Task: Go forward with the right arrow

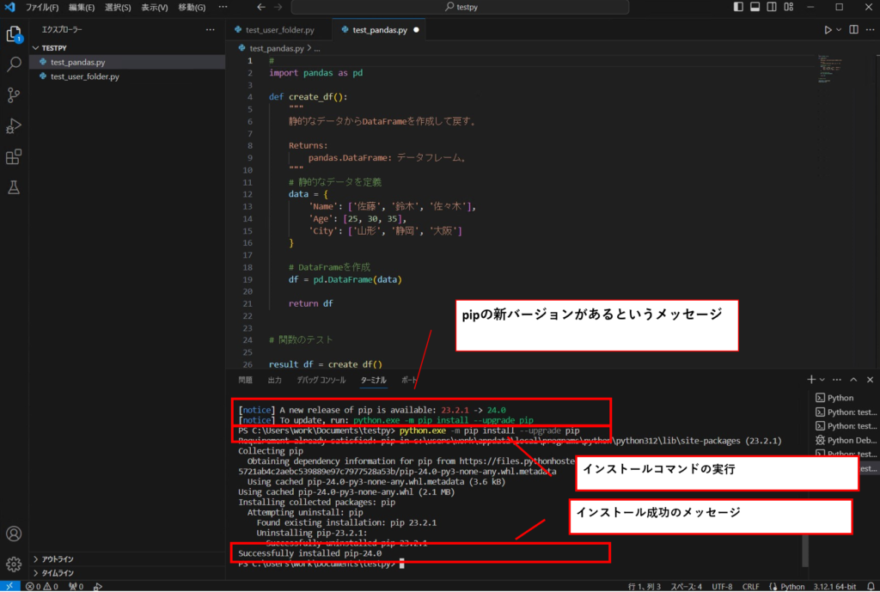Action: click(278, 7)
